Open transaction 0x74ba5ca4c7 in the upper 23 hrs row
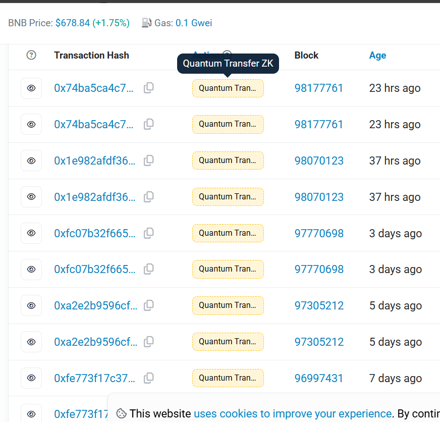 [94, 88]
